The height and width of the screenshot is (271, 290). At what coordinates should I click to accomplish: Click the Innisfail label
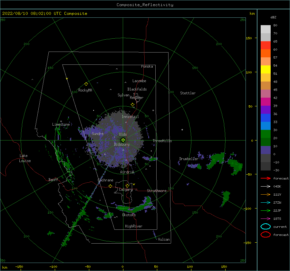[130, 117]
